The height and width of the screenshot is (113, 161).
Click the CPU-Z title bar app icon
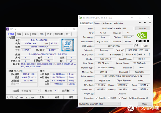coord(8,29)
